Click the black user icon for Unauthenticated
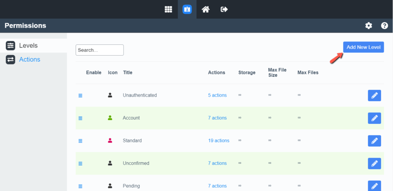 pos(110,95)
